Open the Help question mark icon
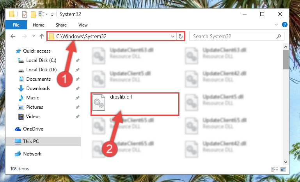 (x=284, y=25)
